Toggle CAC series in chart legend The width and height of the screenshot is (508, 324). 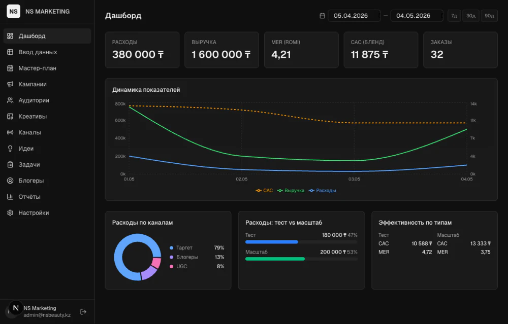[x=264, y=191]
